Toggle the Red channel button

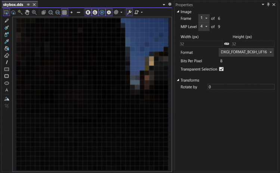coord(88,12)
